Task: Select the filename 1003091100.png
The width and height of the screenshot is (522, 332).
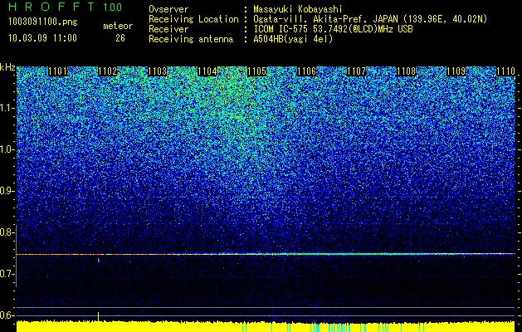Action: (43, 22)
